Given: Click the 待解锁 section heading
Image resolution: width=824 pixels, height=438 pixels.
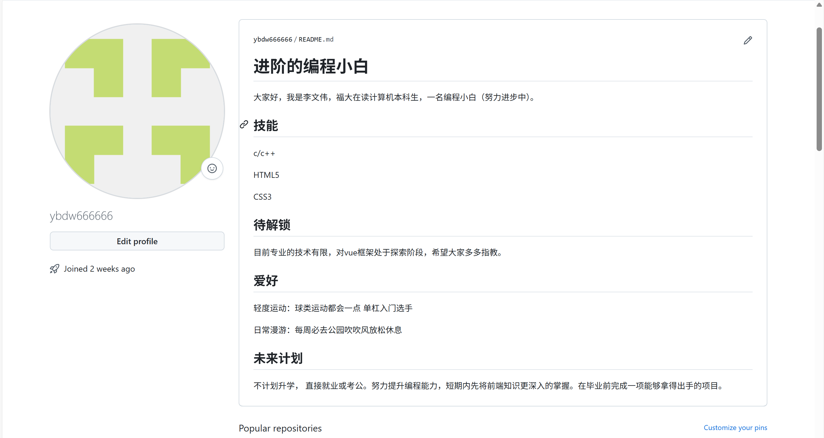Looking at the screenshot, I should pos(272,225).
